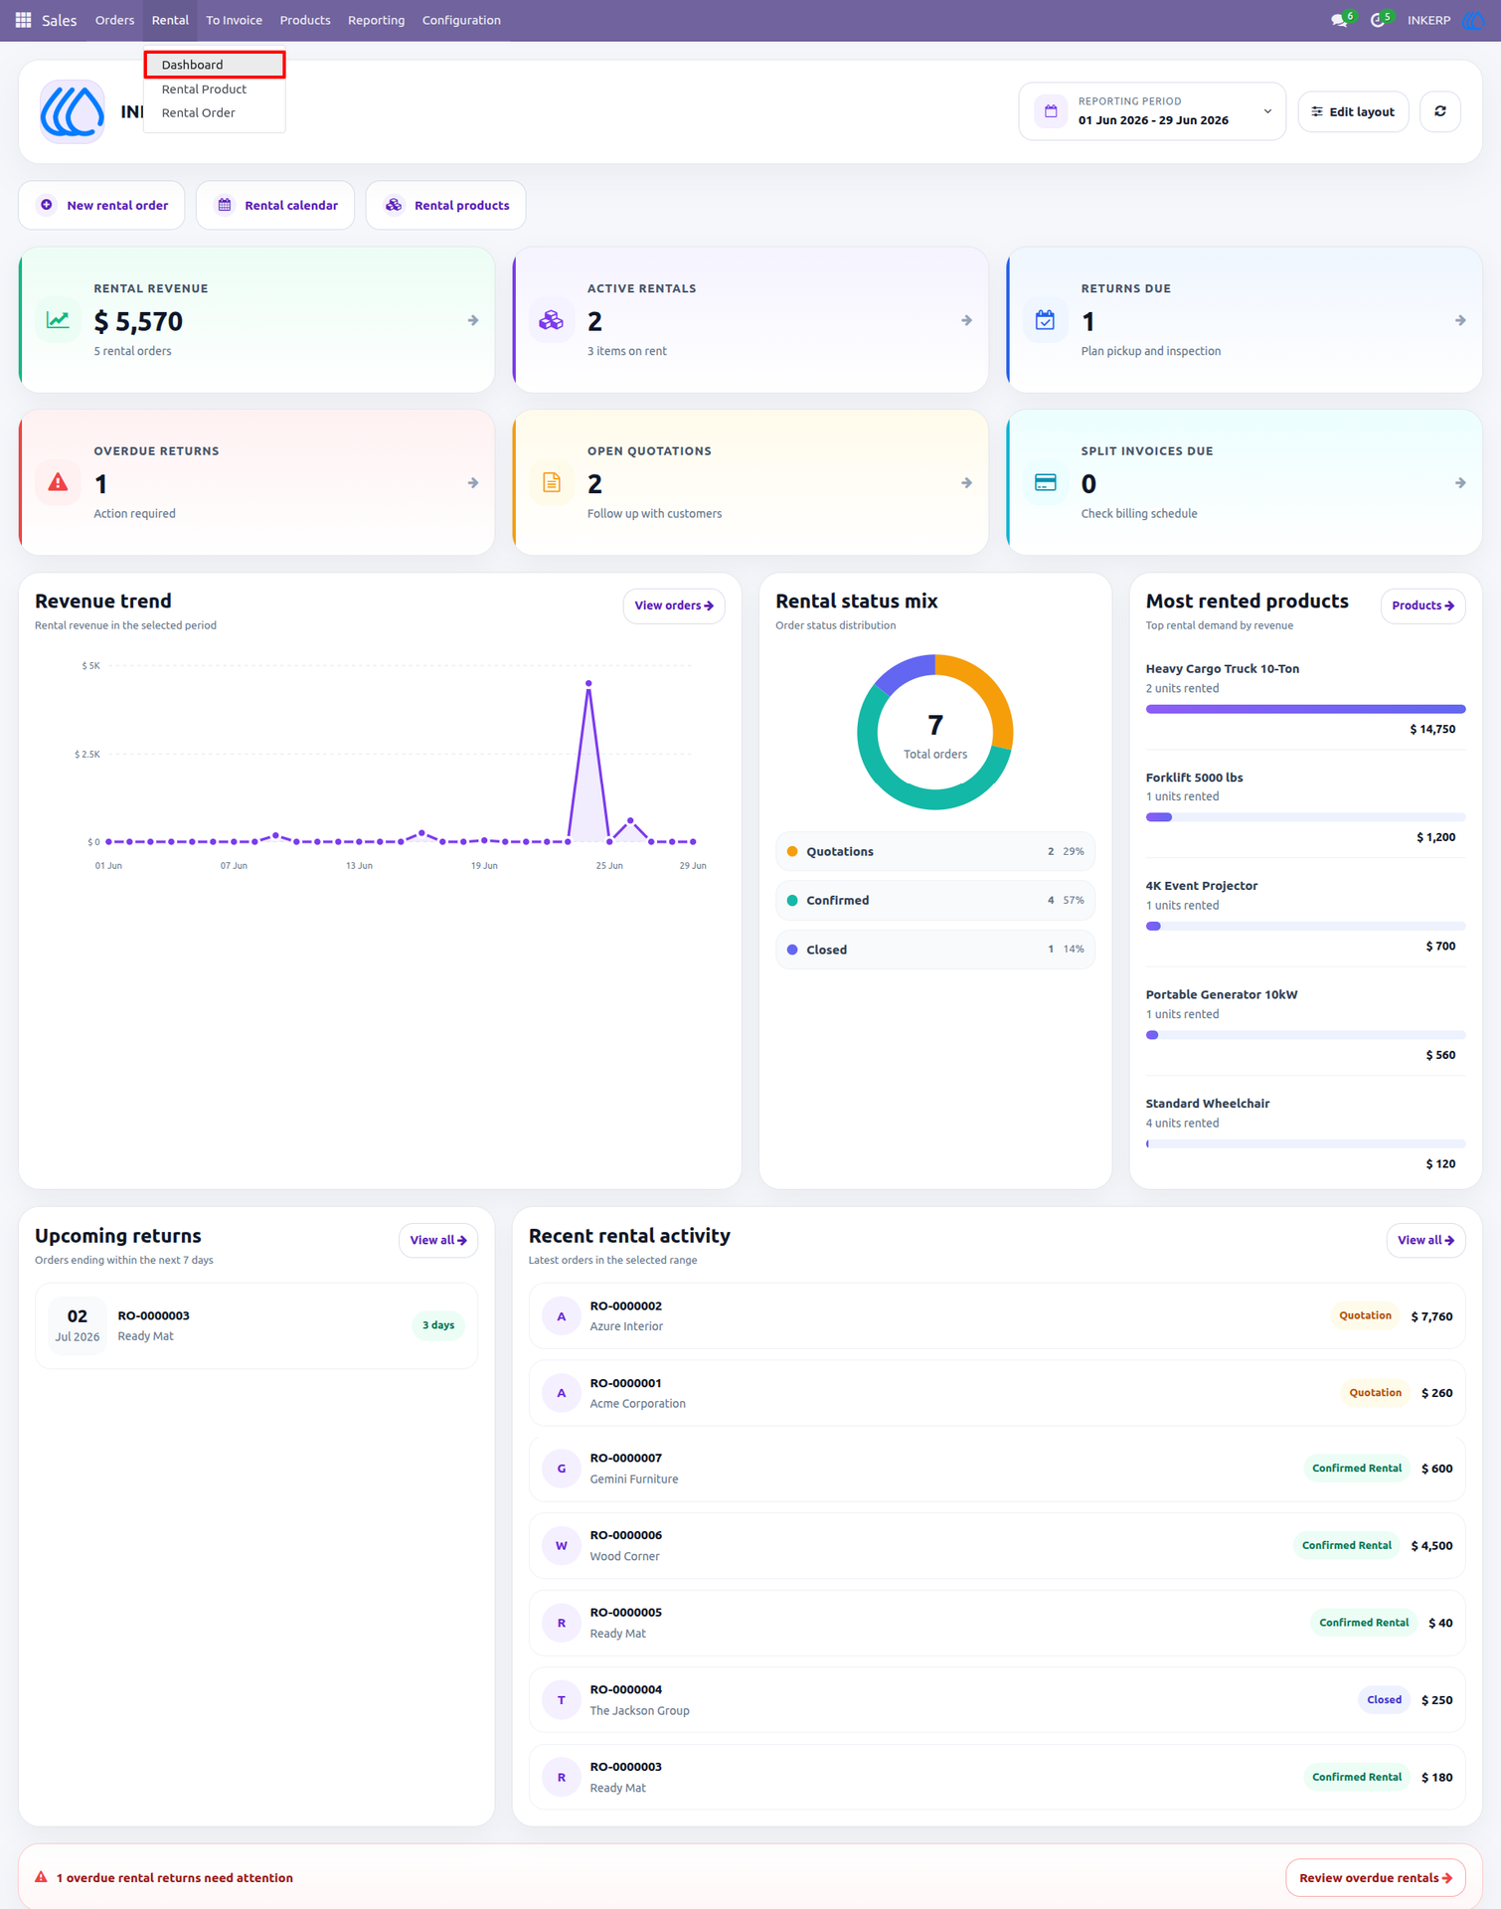Click View orders in Revenue trend
Image resolution: width=1501 pixels, height=1909 pixels.
pyautogui.click(x=674, y=606)
